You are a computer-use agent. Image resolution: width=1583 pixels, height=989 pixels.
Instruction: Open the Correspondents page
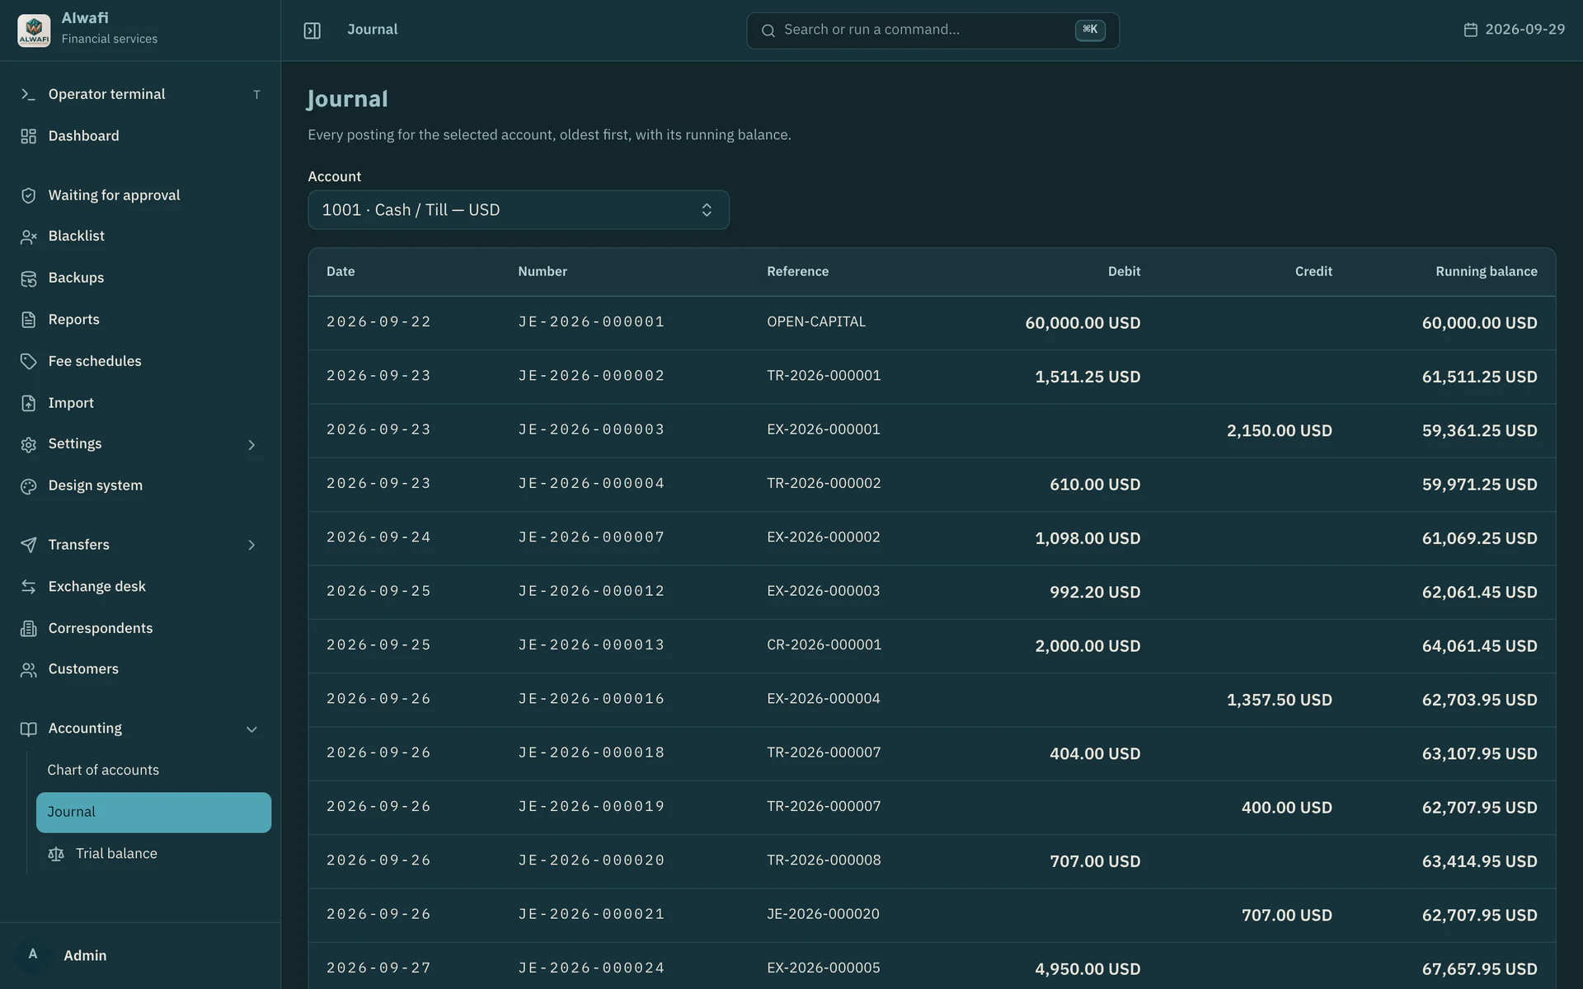click(x=140, y=629)
